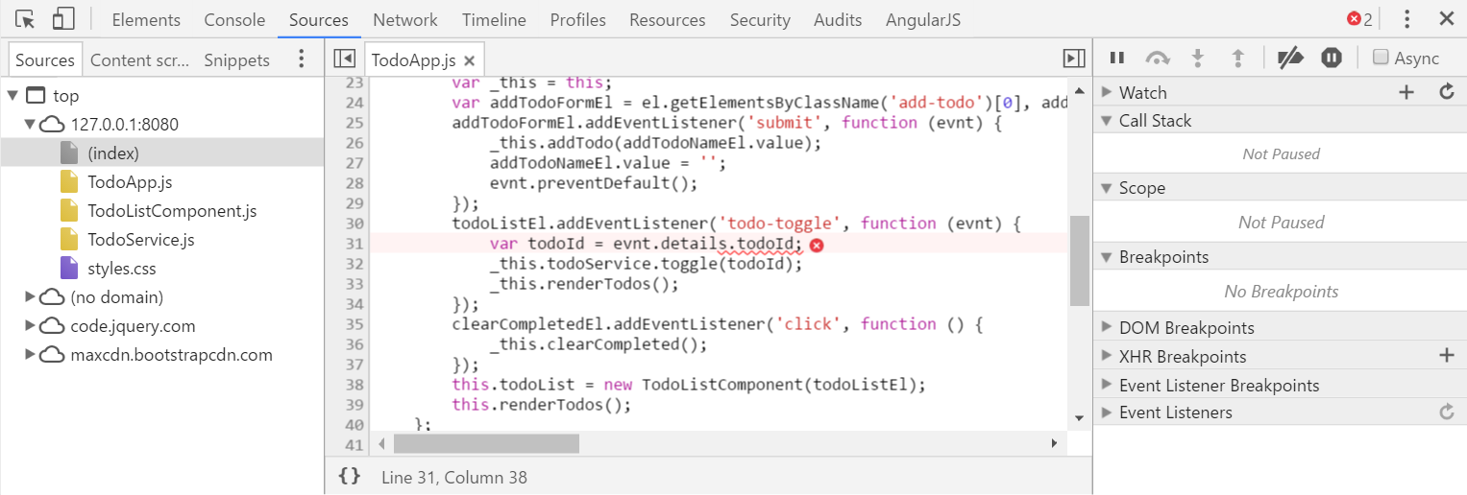Screen dimensions: 1467x495
Task: Toggle pause on exceptions
Action: (1331, 59)
